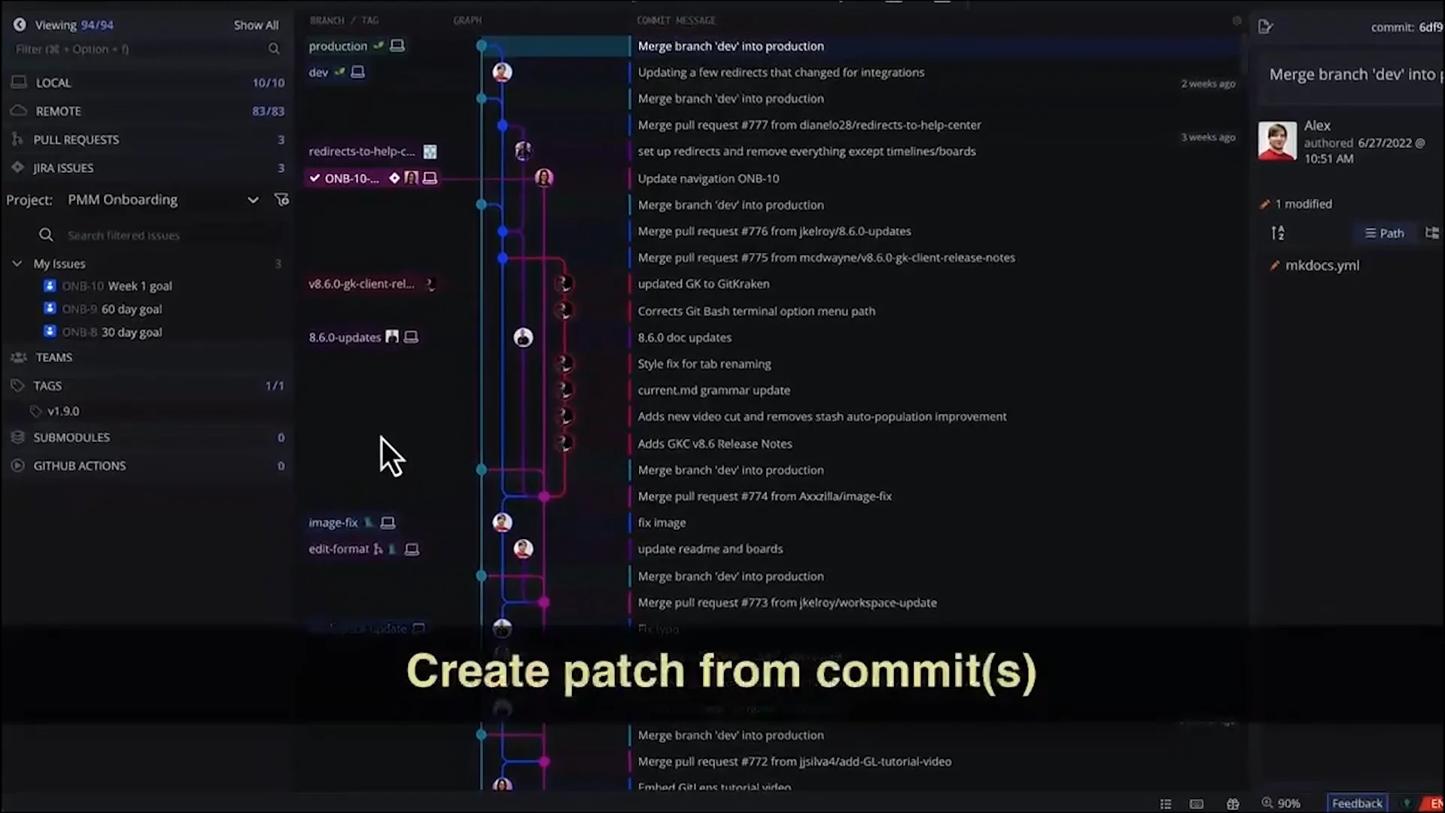Open Jira issue filter icon next to project
Image resolution: width=1445 pixels, height=813 pixels.
281,199
